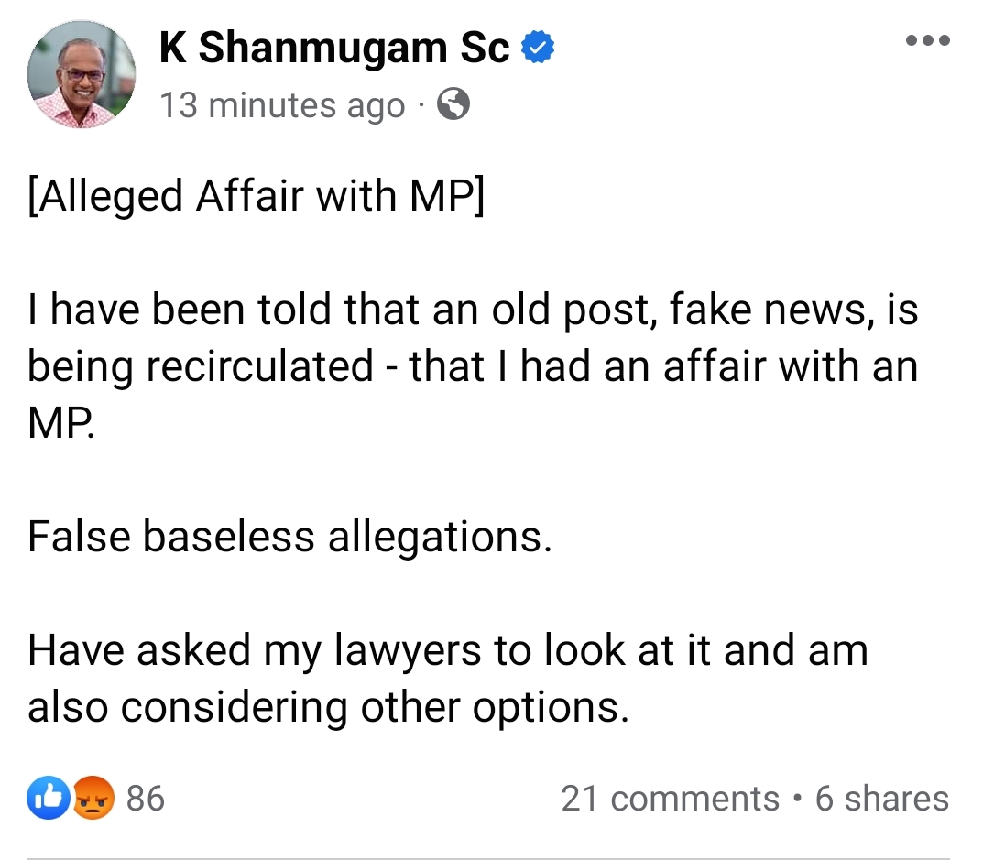
Task: Select the 'False baseless allegations.' line
Action: pos(290,537)
